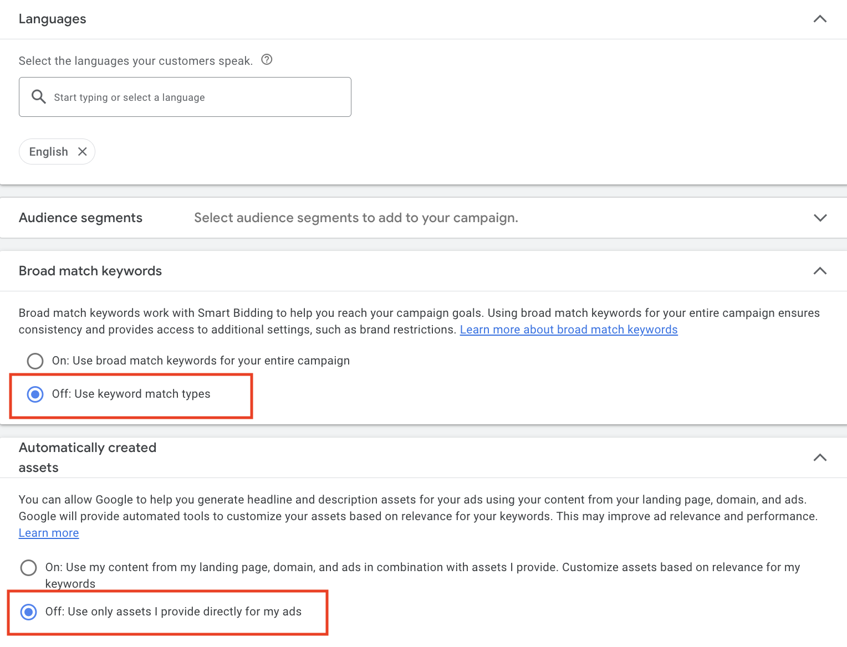847x647 pixels.
Task: Select On: Use my content for assets
Action: pos(29,568)
